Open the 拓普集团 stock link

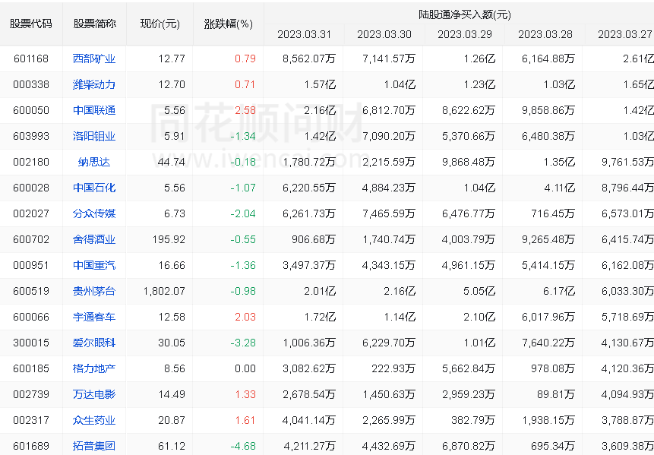coord(94,446)
